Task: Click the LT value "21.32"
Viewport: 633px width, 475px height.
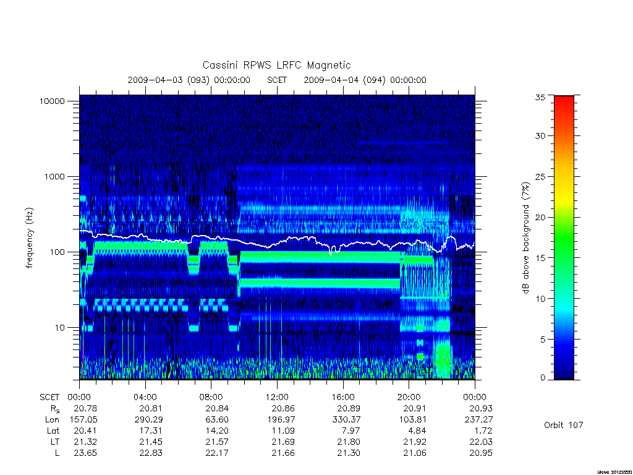Action: click(85, 442)
